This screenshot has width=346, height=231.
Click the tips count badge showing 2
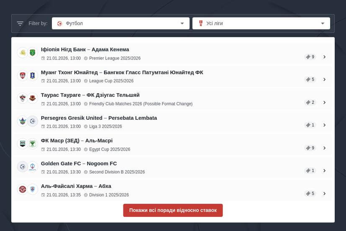pos(310,103)
